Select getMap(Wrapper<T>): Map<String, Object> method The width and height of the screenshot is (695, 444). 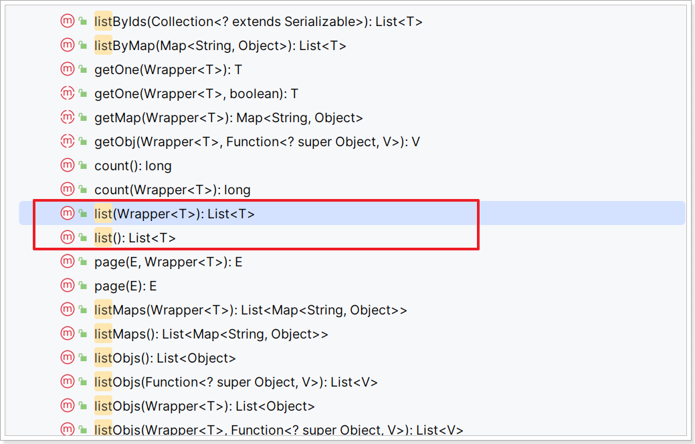click(x=229, y=118)
